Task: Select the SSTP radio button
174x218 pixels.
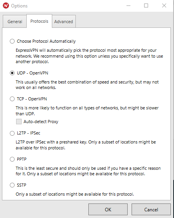Action: 12,185
